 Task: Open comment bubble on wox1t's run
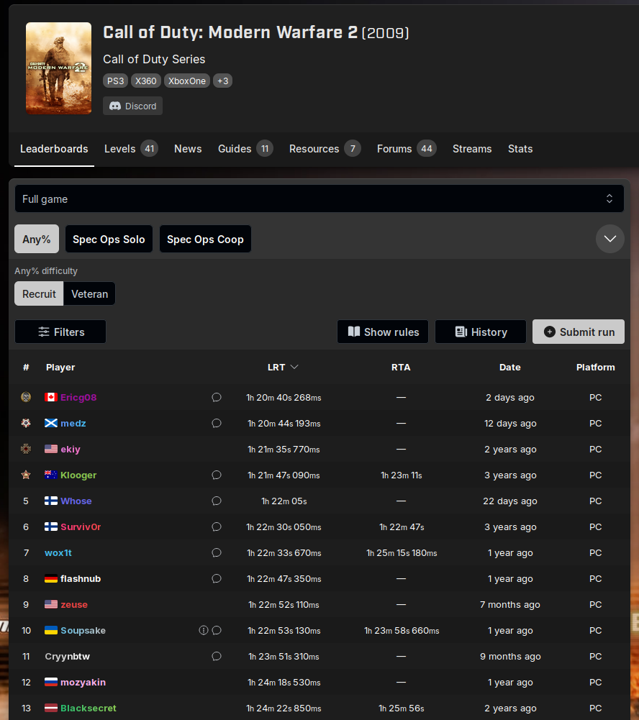point(217,552)
